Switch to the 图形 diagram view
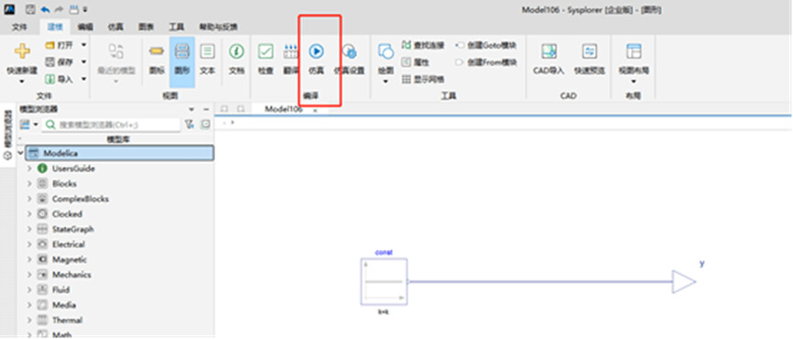Viewport: 793px width, 339px height. [182, 51]
